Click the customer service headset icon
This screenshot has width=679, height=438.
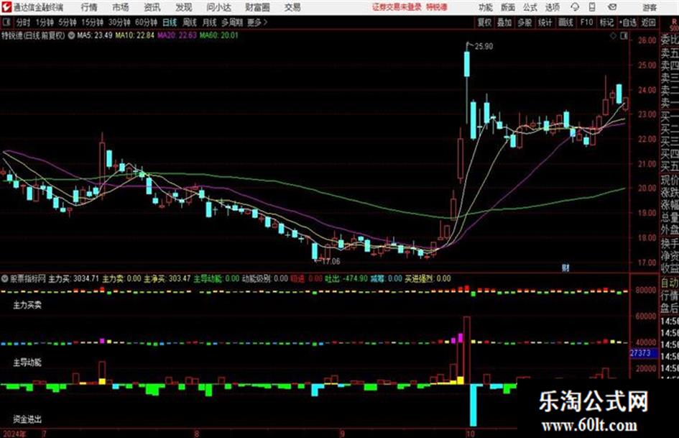click(x=575, y=7)
